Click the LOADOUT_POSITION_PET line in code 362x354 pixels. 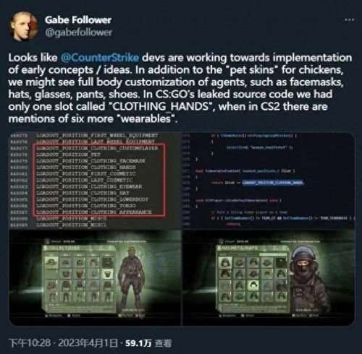(x=69, y=155)
